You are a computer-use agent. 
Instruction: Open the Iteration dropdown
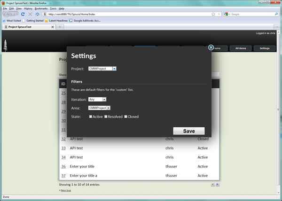click(97, 100)
